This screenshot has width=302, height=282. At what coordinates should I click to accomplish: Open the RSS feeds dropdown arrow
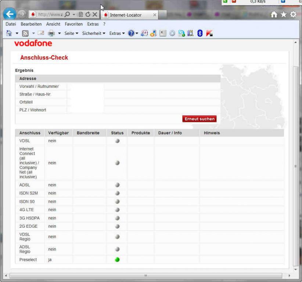33,33
